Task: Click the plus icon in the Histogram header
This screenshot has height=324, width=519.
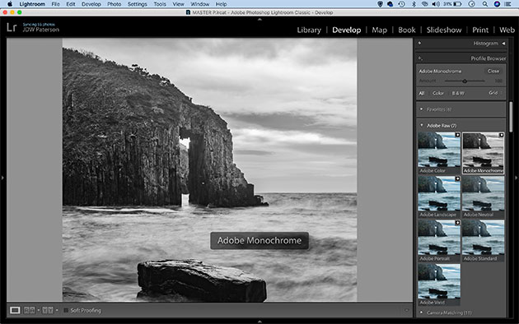Action: coord(419,43)
